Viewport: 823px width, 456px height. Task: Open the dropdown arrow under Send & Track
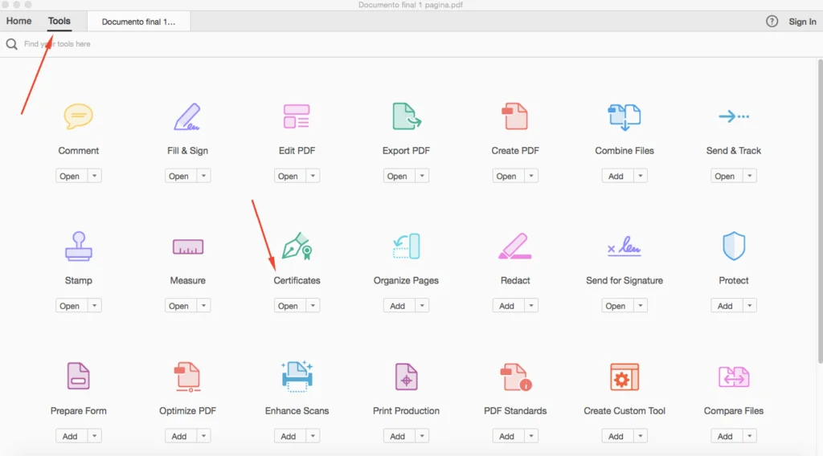coord(749,176)
